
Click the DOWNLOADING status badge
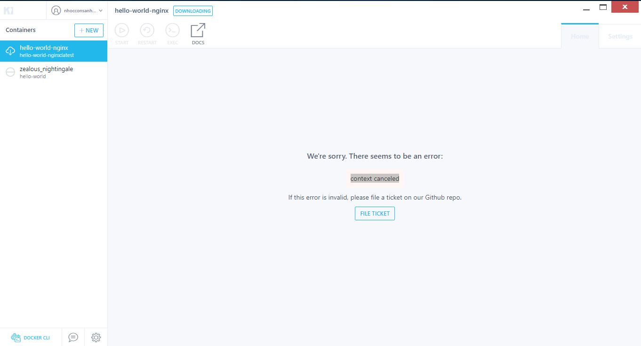coord(193,10)
